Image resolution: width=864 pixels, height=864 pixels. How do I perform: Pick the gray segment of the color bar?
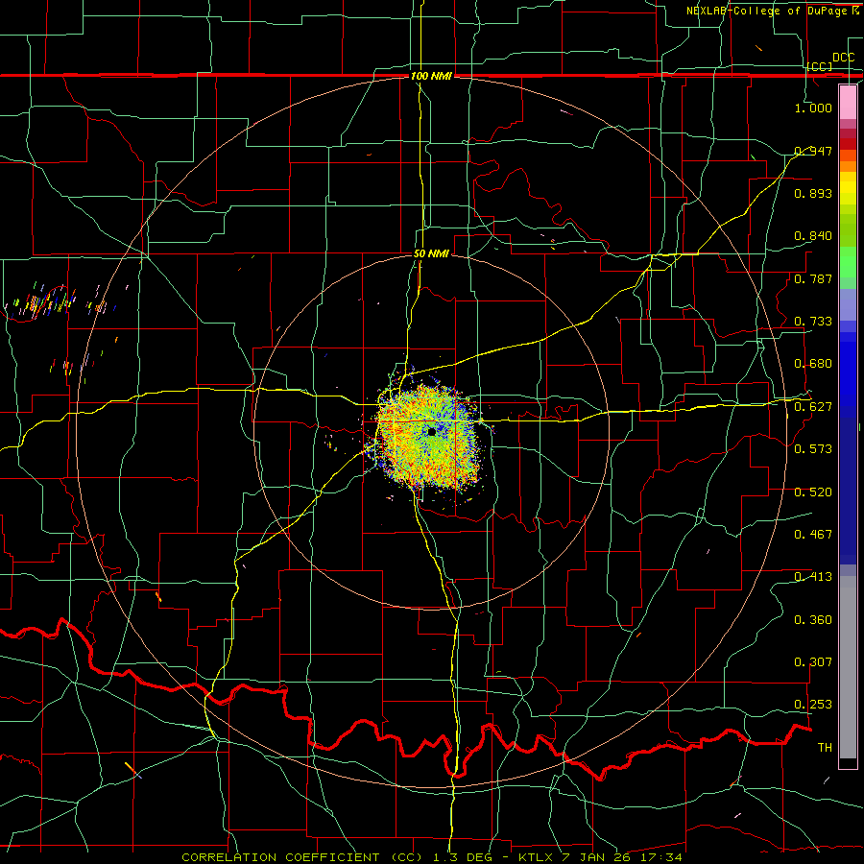point(848,667)
